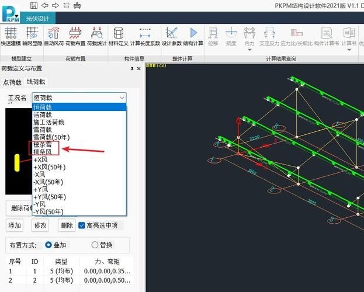The height and width of the screenshot is (292, 364).
Task: Click the 快速建模 quick modeling icon
Action: click(10, 36)
